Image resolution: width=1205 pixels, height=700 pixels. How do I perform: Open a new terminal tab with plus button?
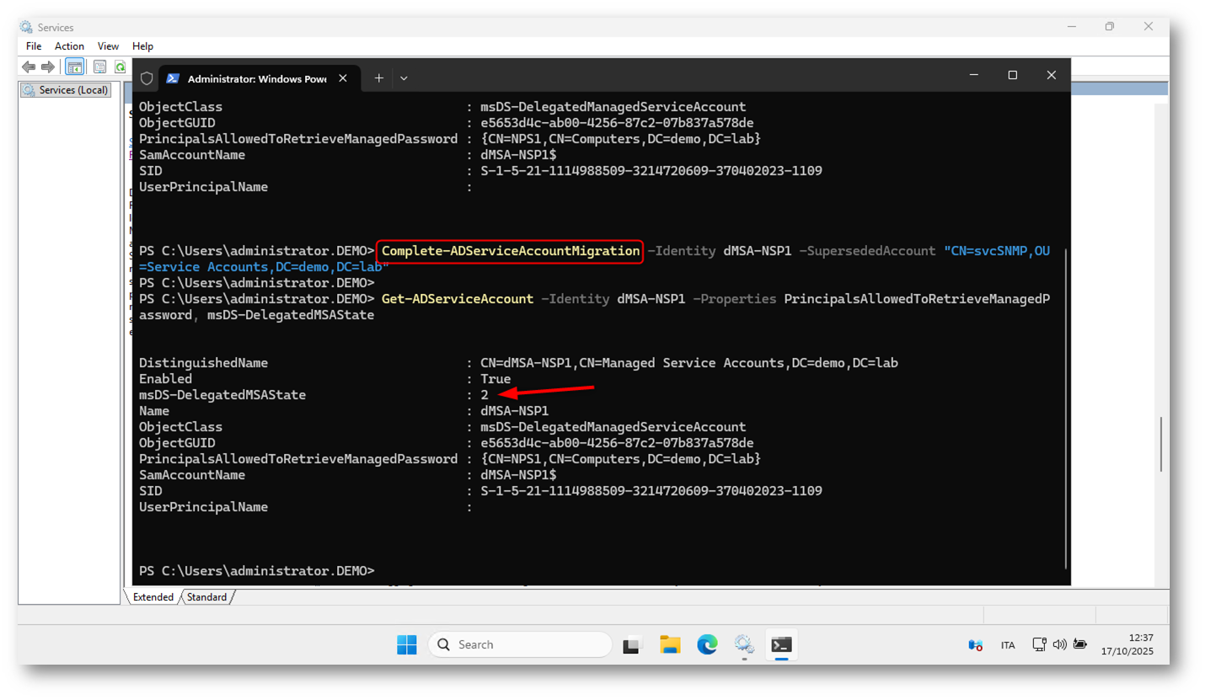point(379,78)
